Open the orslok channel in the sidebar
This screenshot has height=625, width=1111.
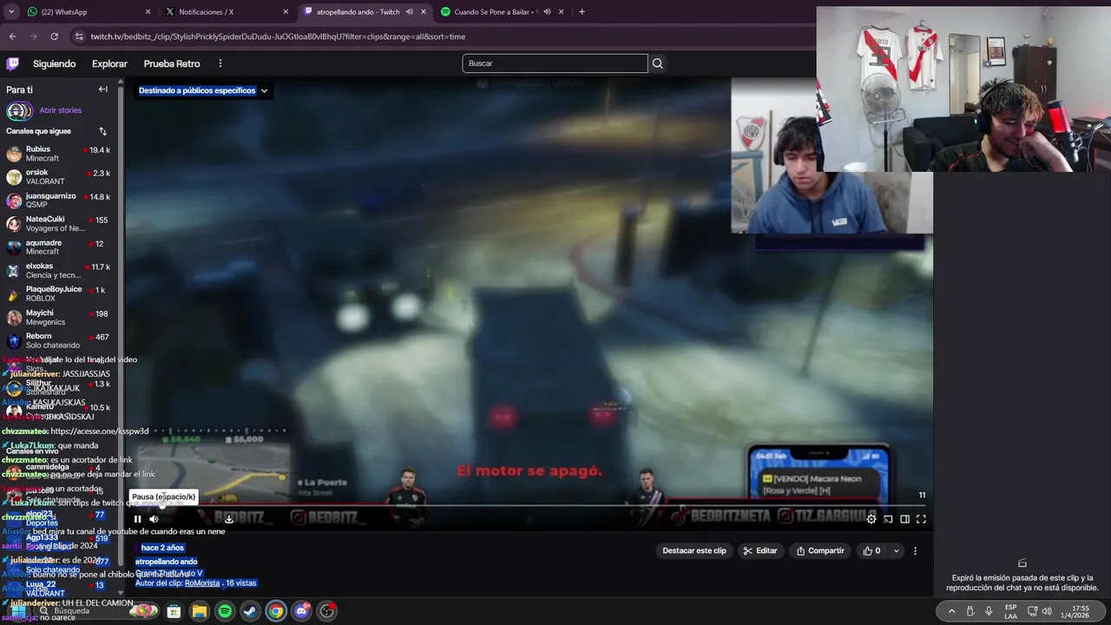[58, 177]
